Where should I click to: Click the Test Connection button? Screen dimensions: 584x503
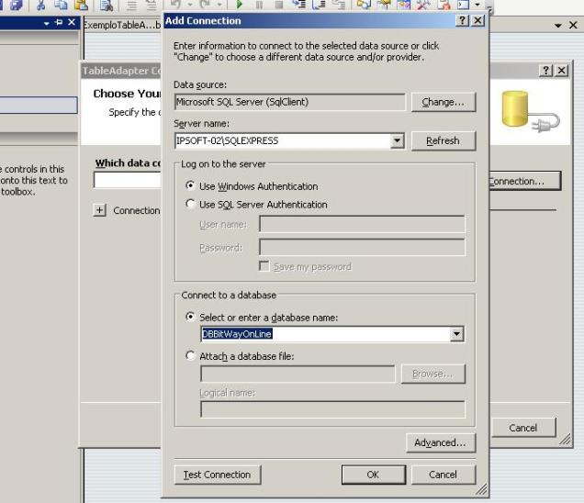click(x=217, y=475)
